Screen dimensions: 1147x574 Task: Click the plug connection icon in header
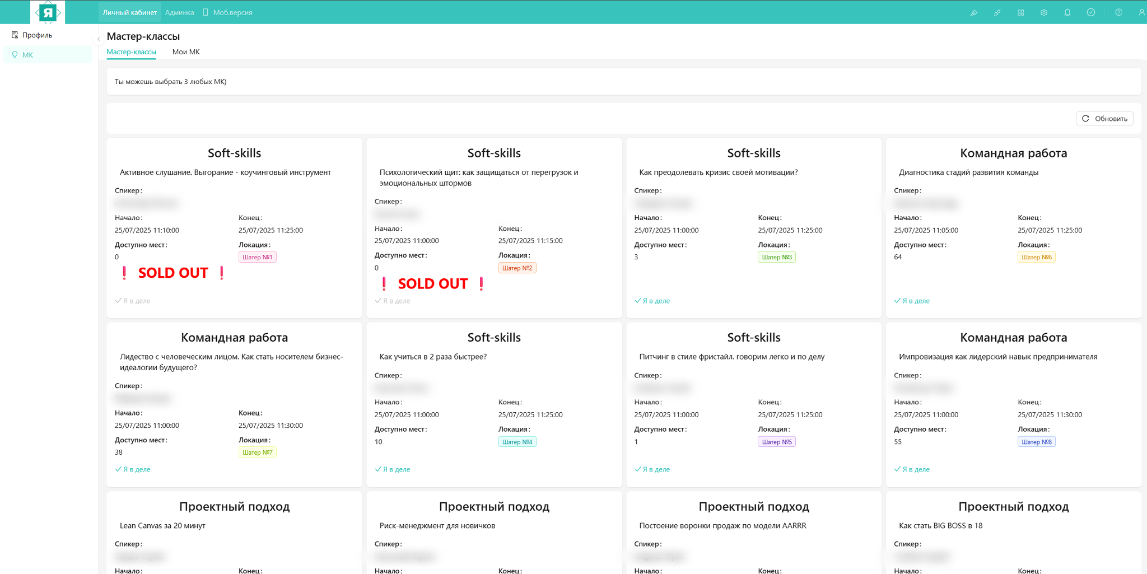[x=997, y=12]
